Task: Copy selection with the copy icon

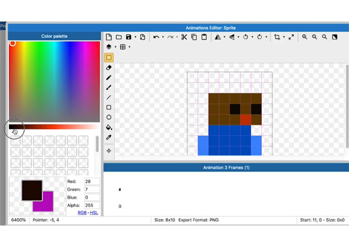Action: point(194,37)
